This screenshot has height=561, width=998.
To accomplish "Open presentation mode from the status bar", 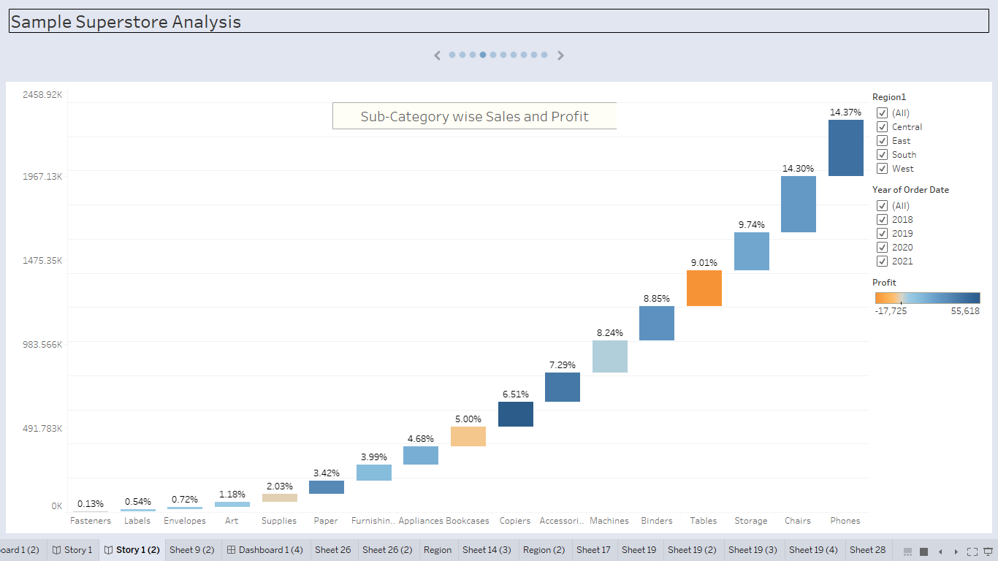I will (x=988, y=552).
